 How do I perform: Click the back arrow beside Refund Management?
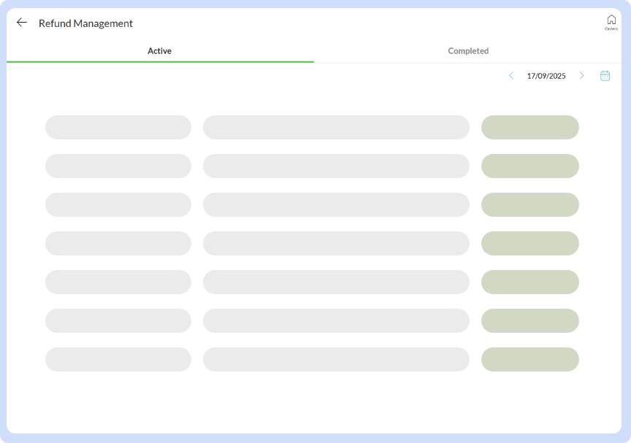(22, 23)
